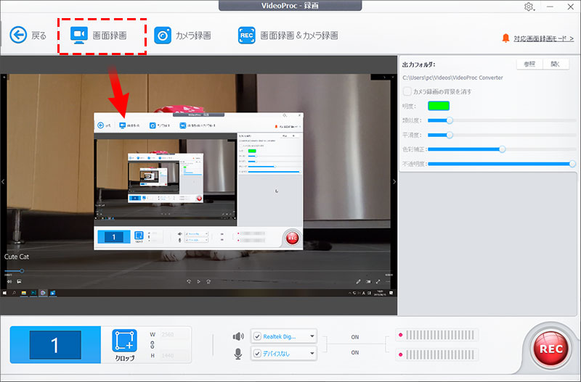This screenshot has height=382, width=581.
Task: Click the 開く open folder button
Action: [556, 65]
